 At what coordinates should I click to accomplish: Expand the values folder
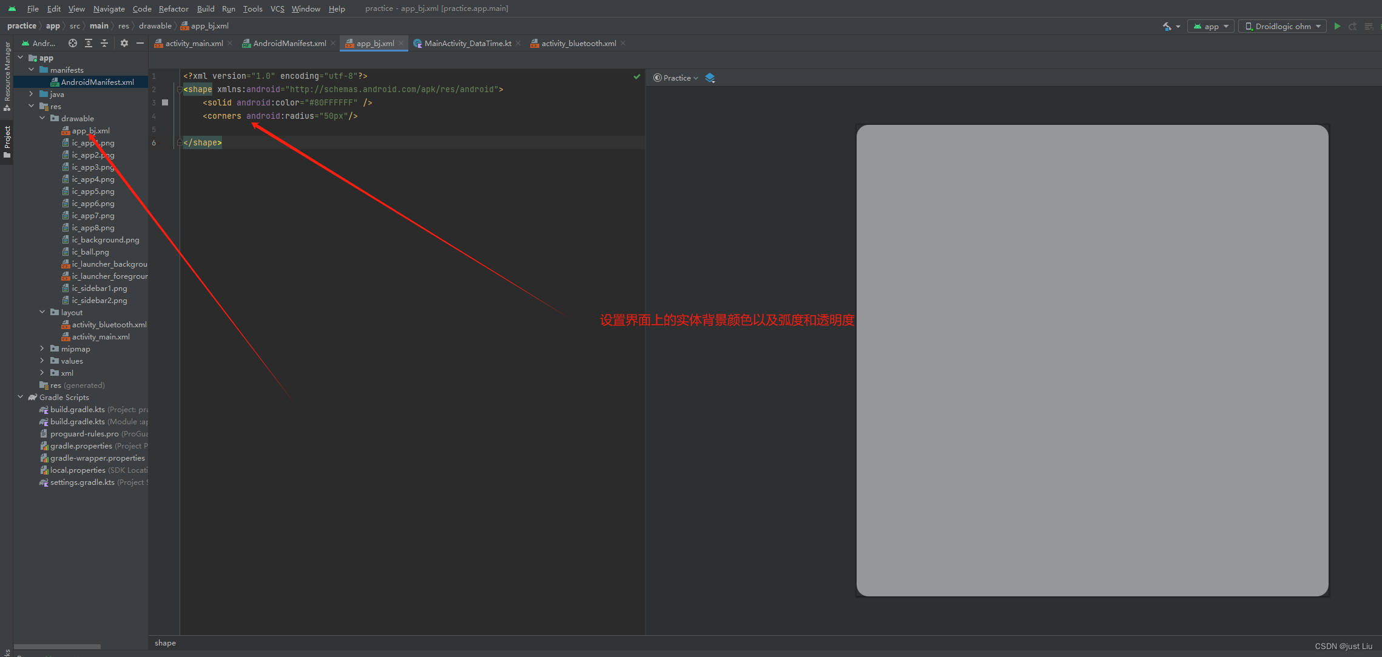pos(42,361)
